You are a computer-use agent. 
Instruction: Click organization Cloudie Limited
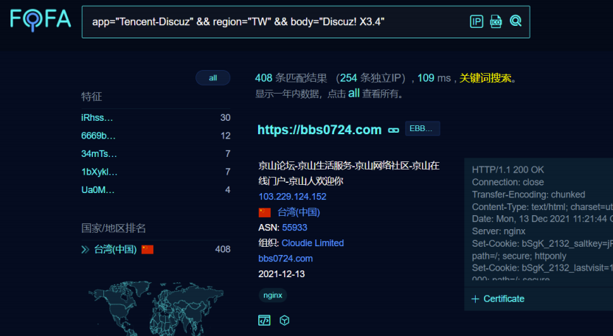click(313, 243)
